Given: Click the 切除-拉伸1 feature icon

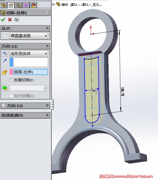Looking at the screenshot, I should [3, 13].
